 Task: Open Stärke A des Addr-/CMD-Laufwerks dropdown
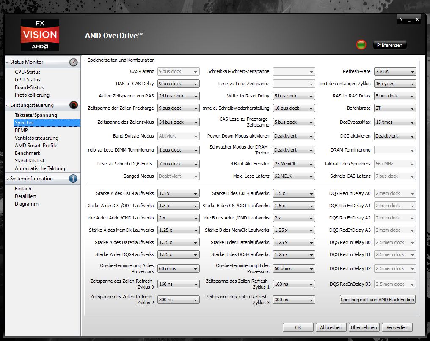pyautogui.click(x=178, y=218)
